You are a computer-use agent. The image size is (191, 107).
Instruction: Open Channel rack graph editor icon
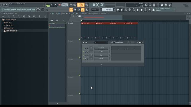[137, 42]
